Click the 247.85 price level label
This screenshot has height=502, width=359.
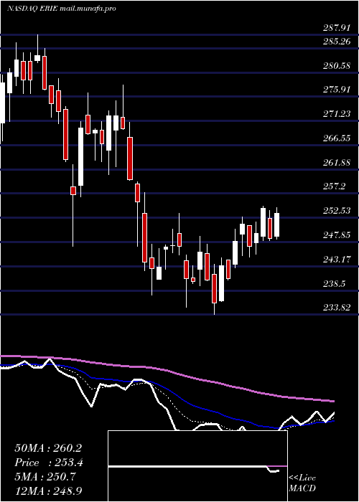337,235
